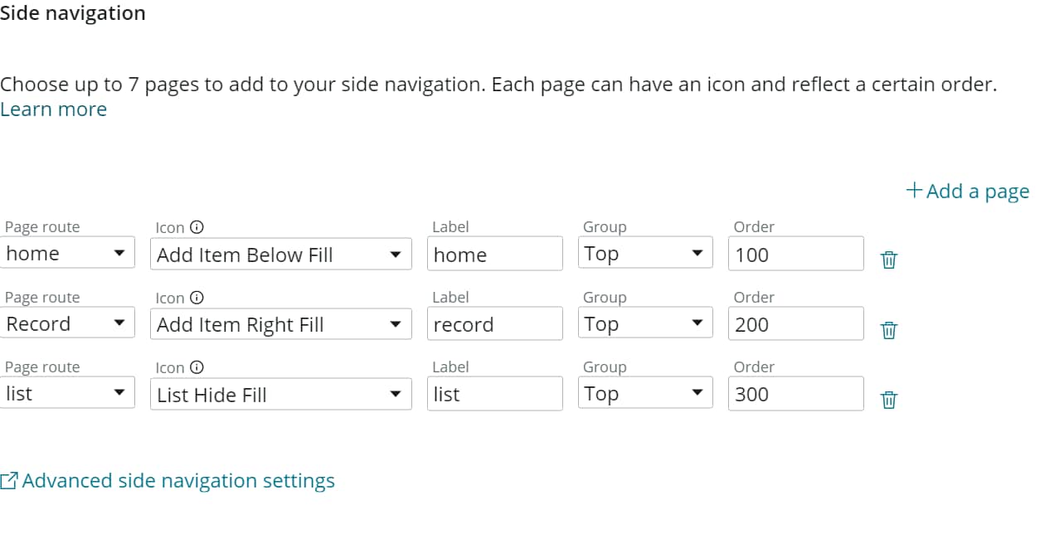The height and width of the screenshot is (539, 1040).
Task: Delete the list page row
Action: pos(888,399)
